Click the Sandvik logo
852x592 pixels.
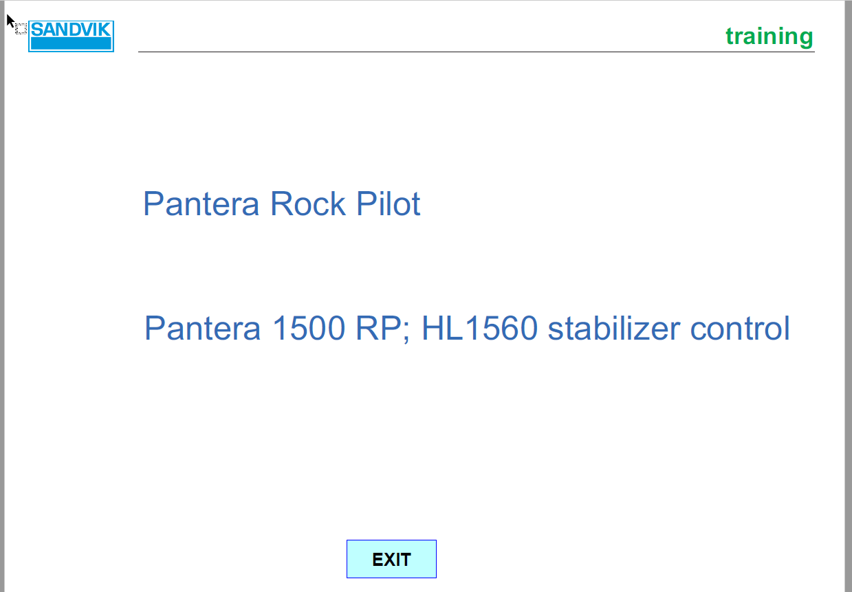(x=71, y=36)
